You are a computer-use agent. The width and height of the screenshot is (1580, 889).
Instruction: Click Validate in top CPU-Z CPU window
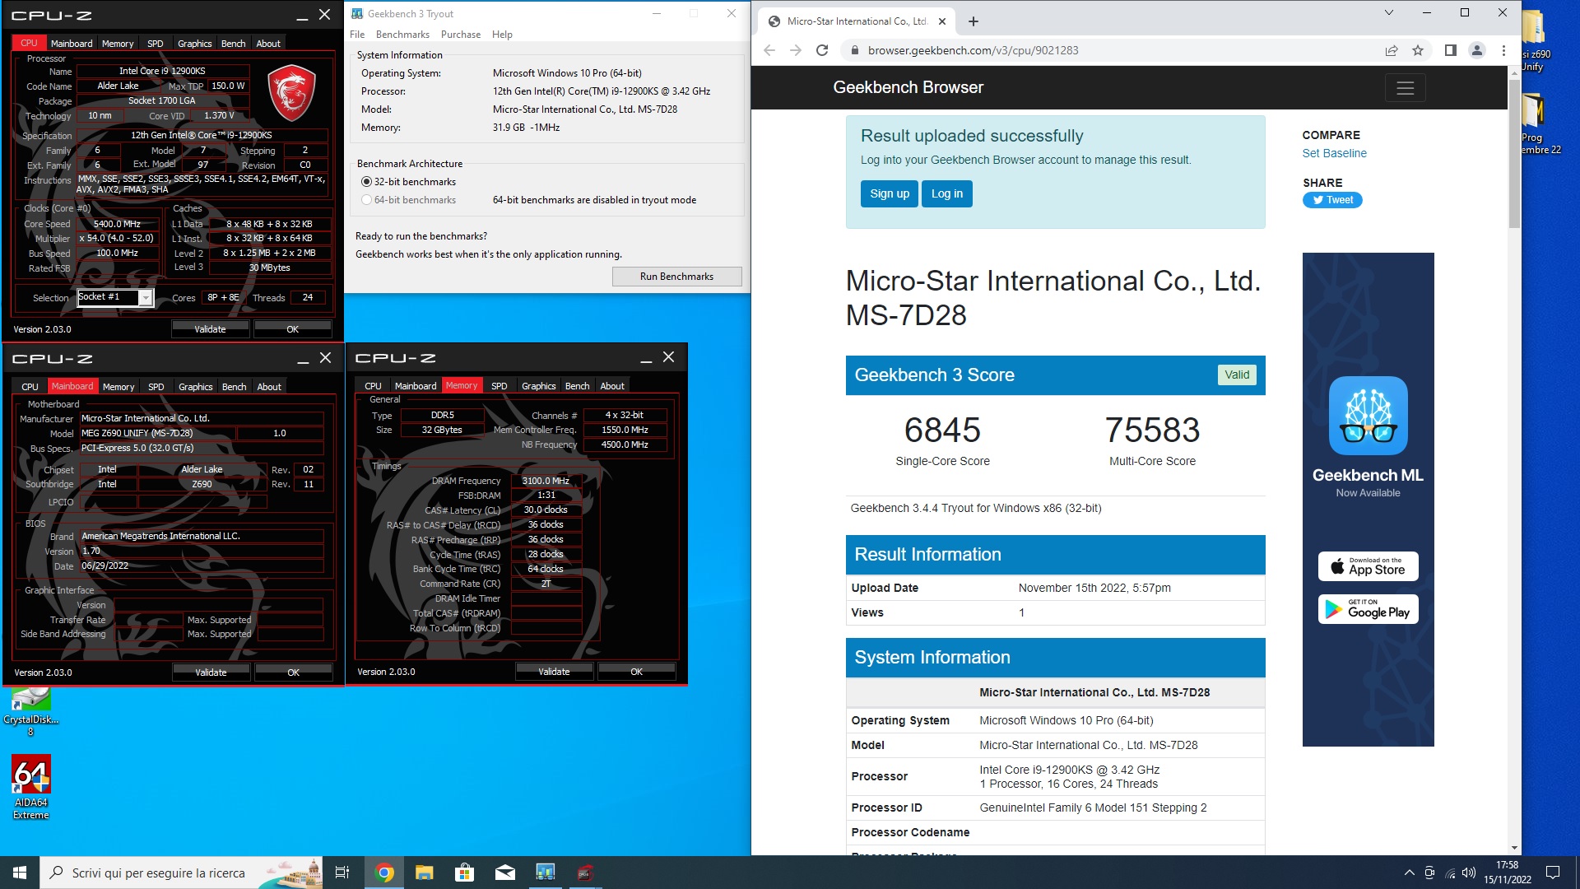click(x=210, y=329)
